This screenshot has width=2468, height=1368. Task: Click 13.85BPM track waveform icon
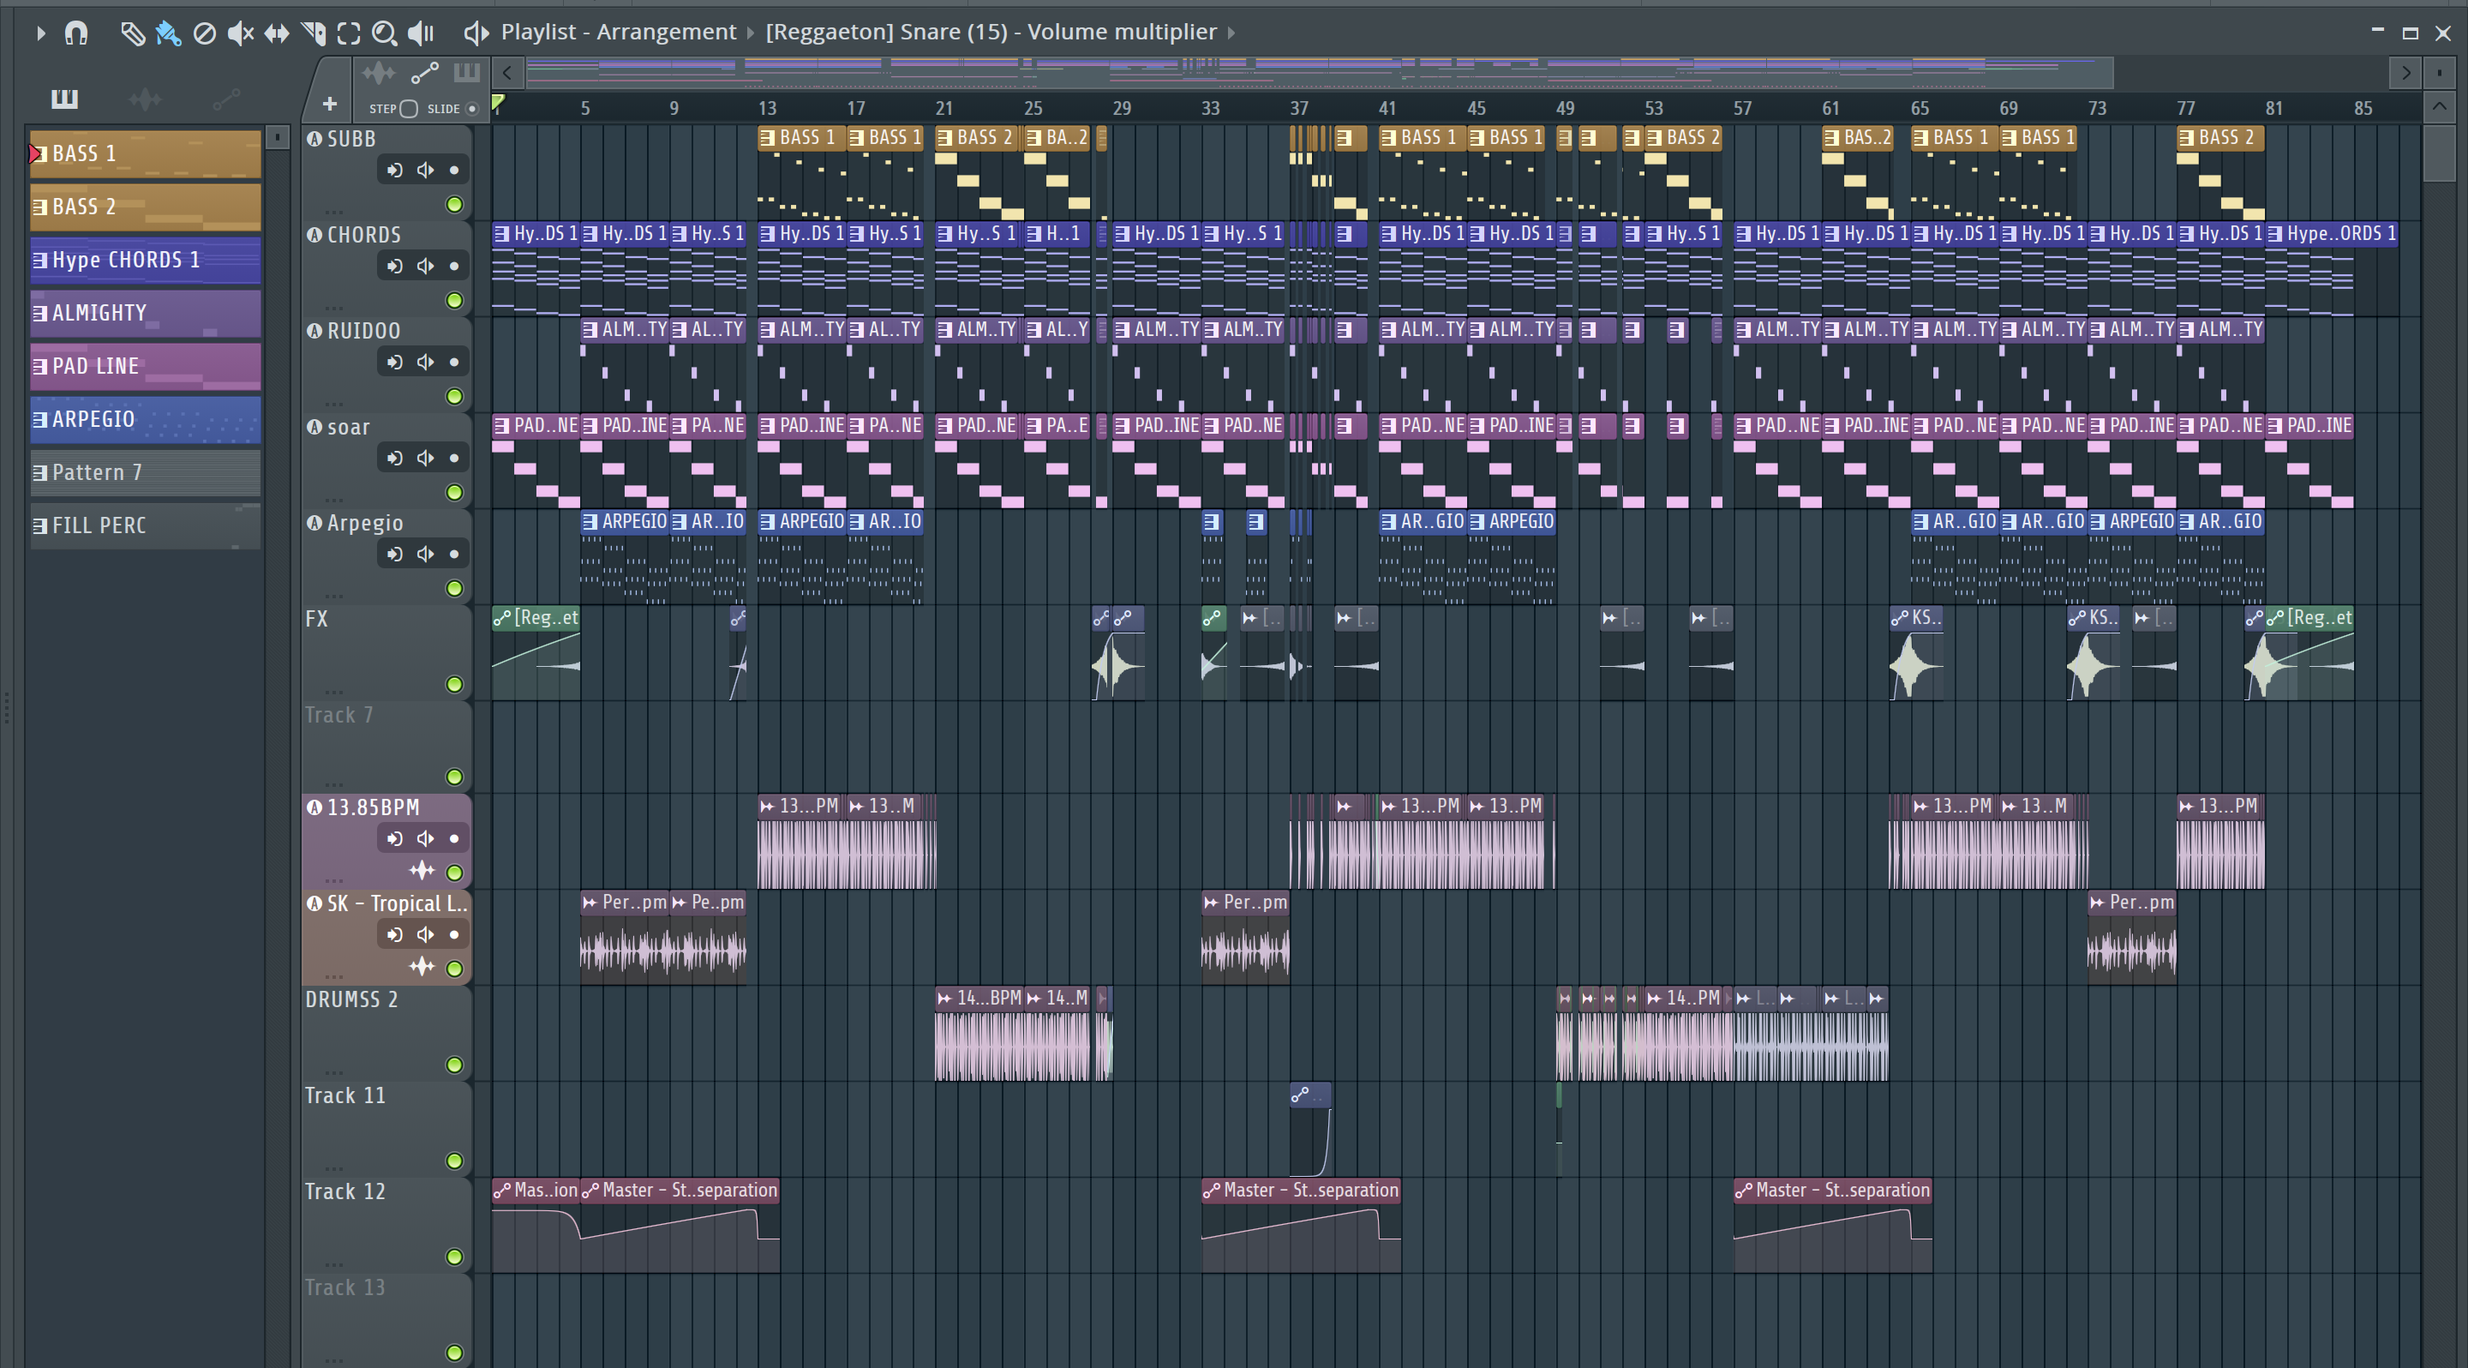[x=422, y=870]
